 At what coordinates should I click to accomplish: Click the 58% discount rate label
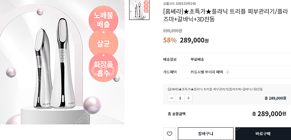tap(170, 40)
